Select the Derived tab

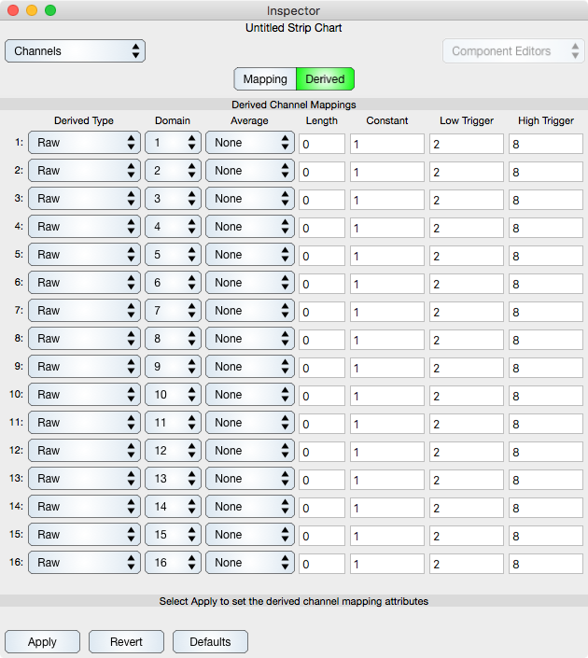coord(326,79)
